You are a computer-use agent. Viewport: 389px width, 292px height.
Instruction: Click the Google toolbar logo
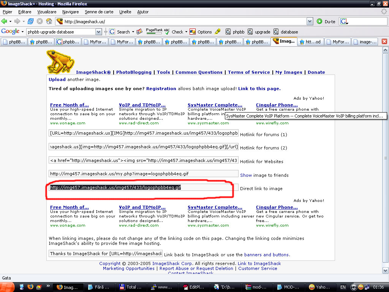coord(10,32)
